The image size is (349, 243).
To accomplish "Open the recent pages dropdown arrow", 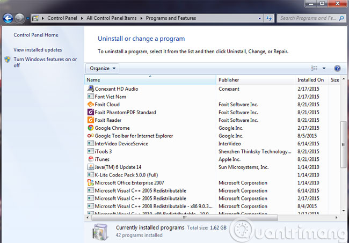I will tap(28, 18).
